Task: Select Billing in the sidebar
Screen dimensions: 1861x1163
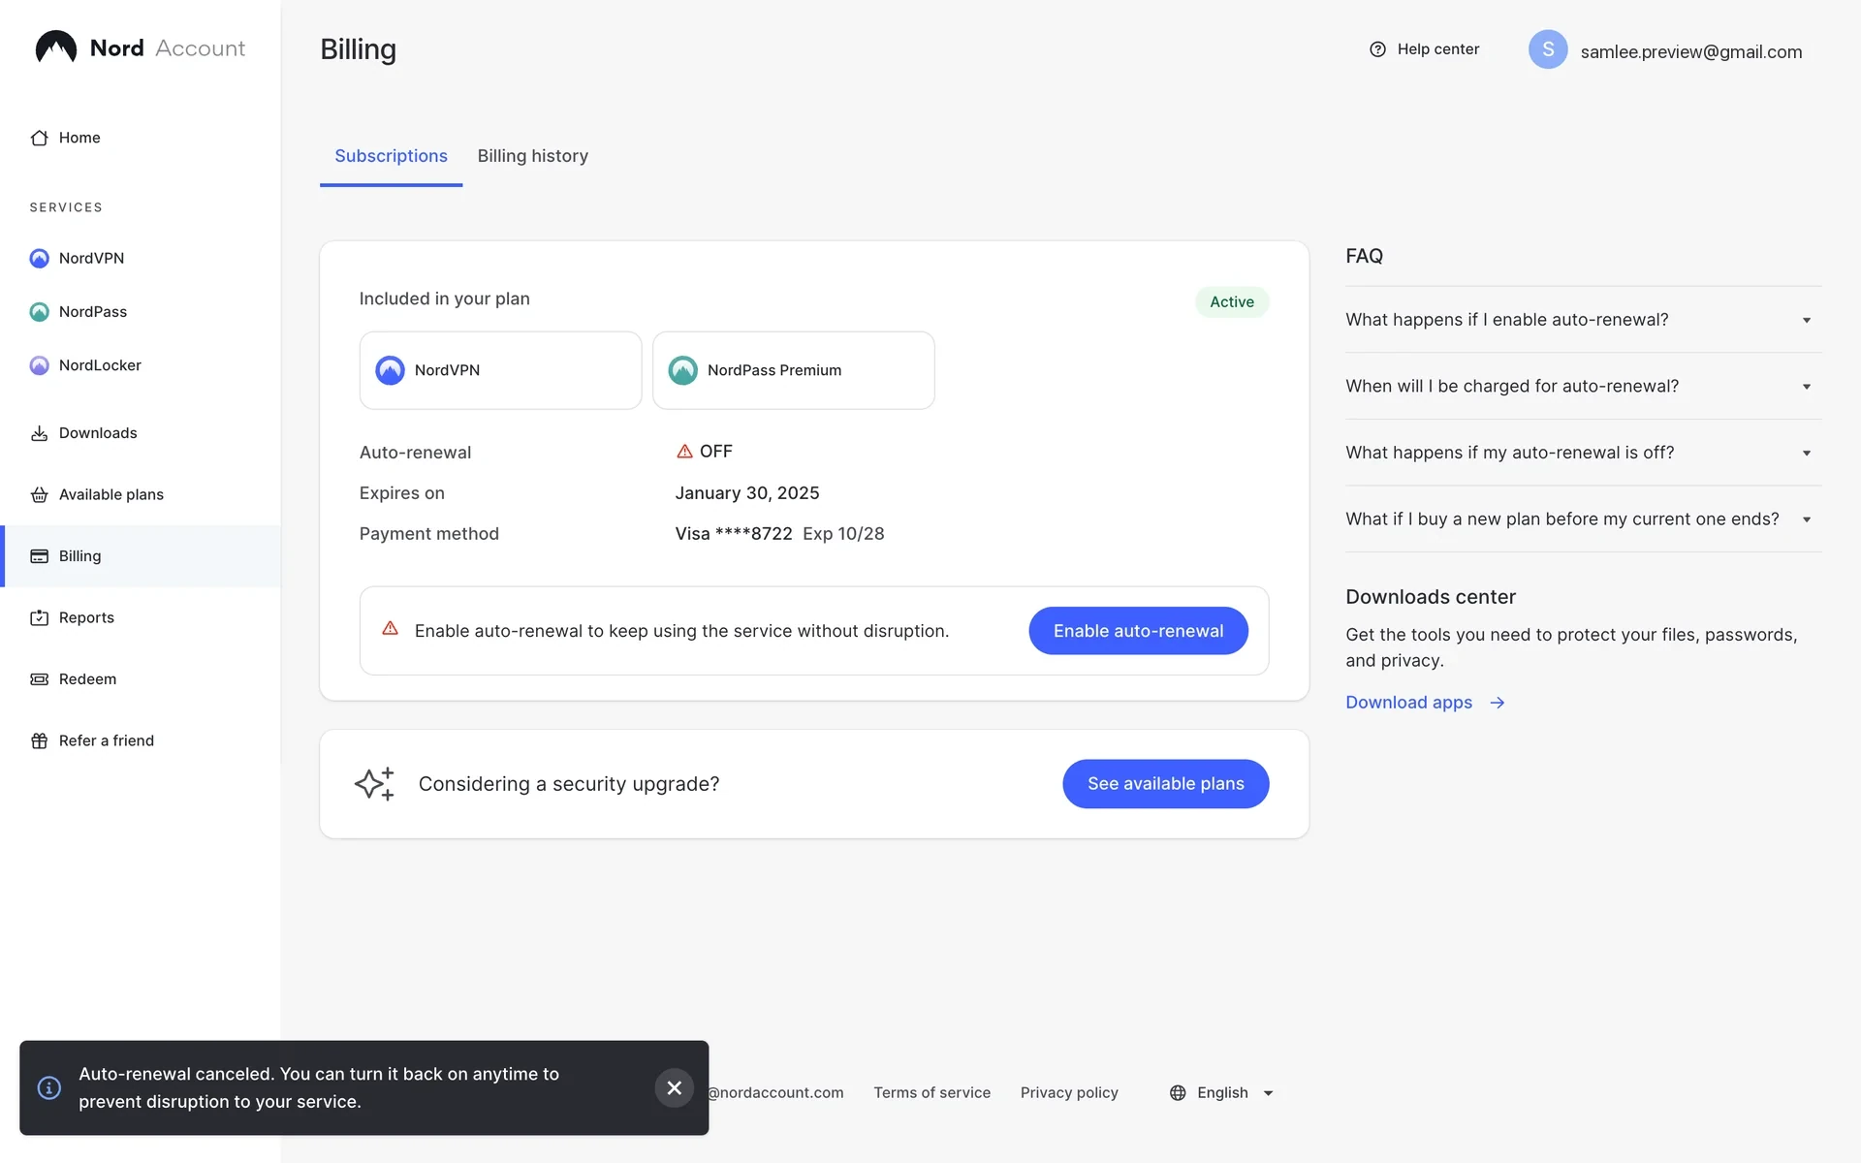Action: coord(141,556)
